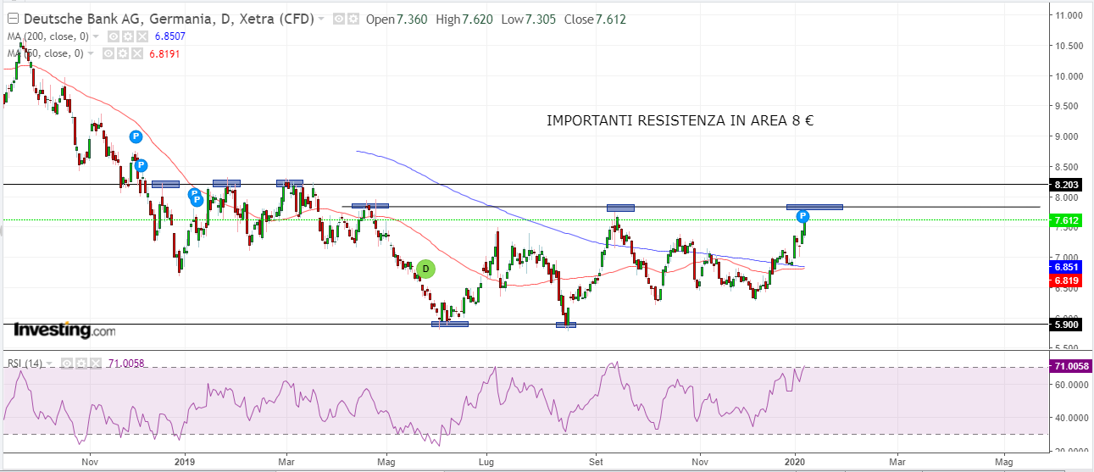The width and height of the screenshot is (1094, 472).
Task: Click the blue P marker near January 2020
Action: [x=803, y=216]
